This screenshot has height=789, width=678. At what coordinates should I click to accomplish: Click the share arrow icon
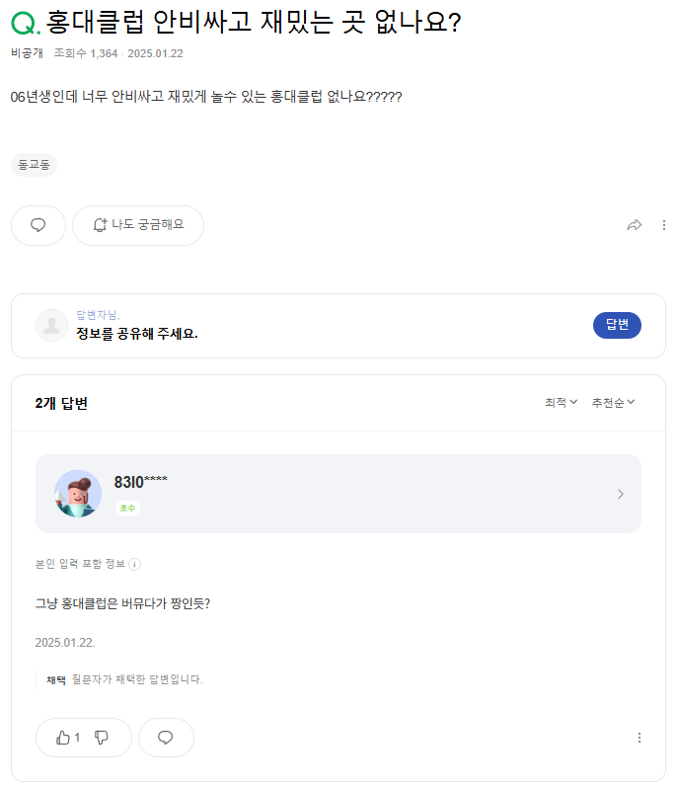tap(635, 225)
